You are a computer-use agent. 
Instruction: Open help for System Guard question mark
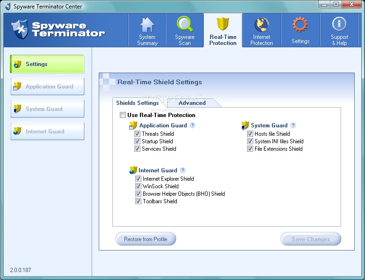[293, 125]
